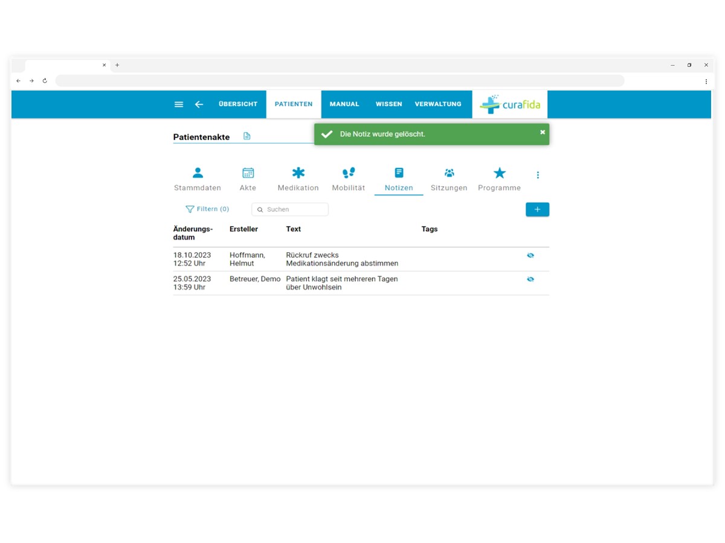Click the Patientenakte heading
This screenshot has width=725, height=543.
[201, 137]
